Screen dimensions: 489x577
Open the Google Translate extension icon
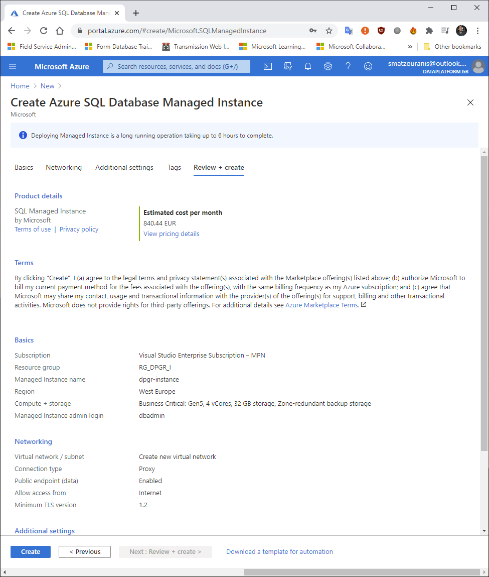tap(349, 31)
